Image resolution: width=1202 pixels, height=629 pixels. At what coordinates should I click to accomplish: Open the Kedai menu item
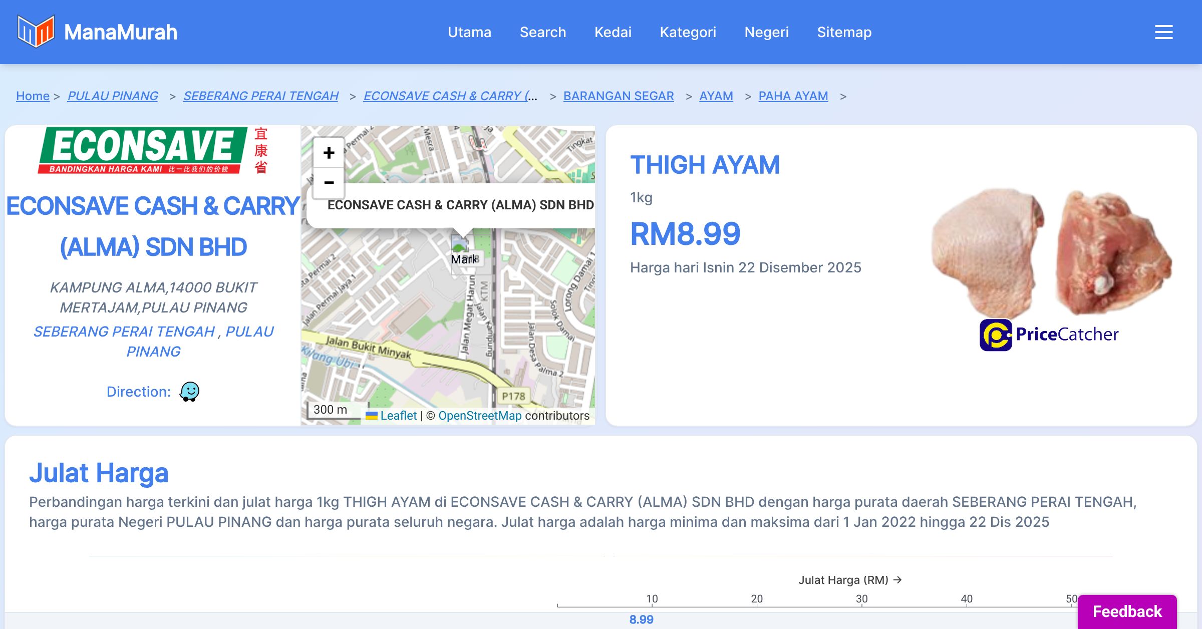613,32
